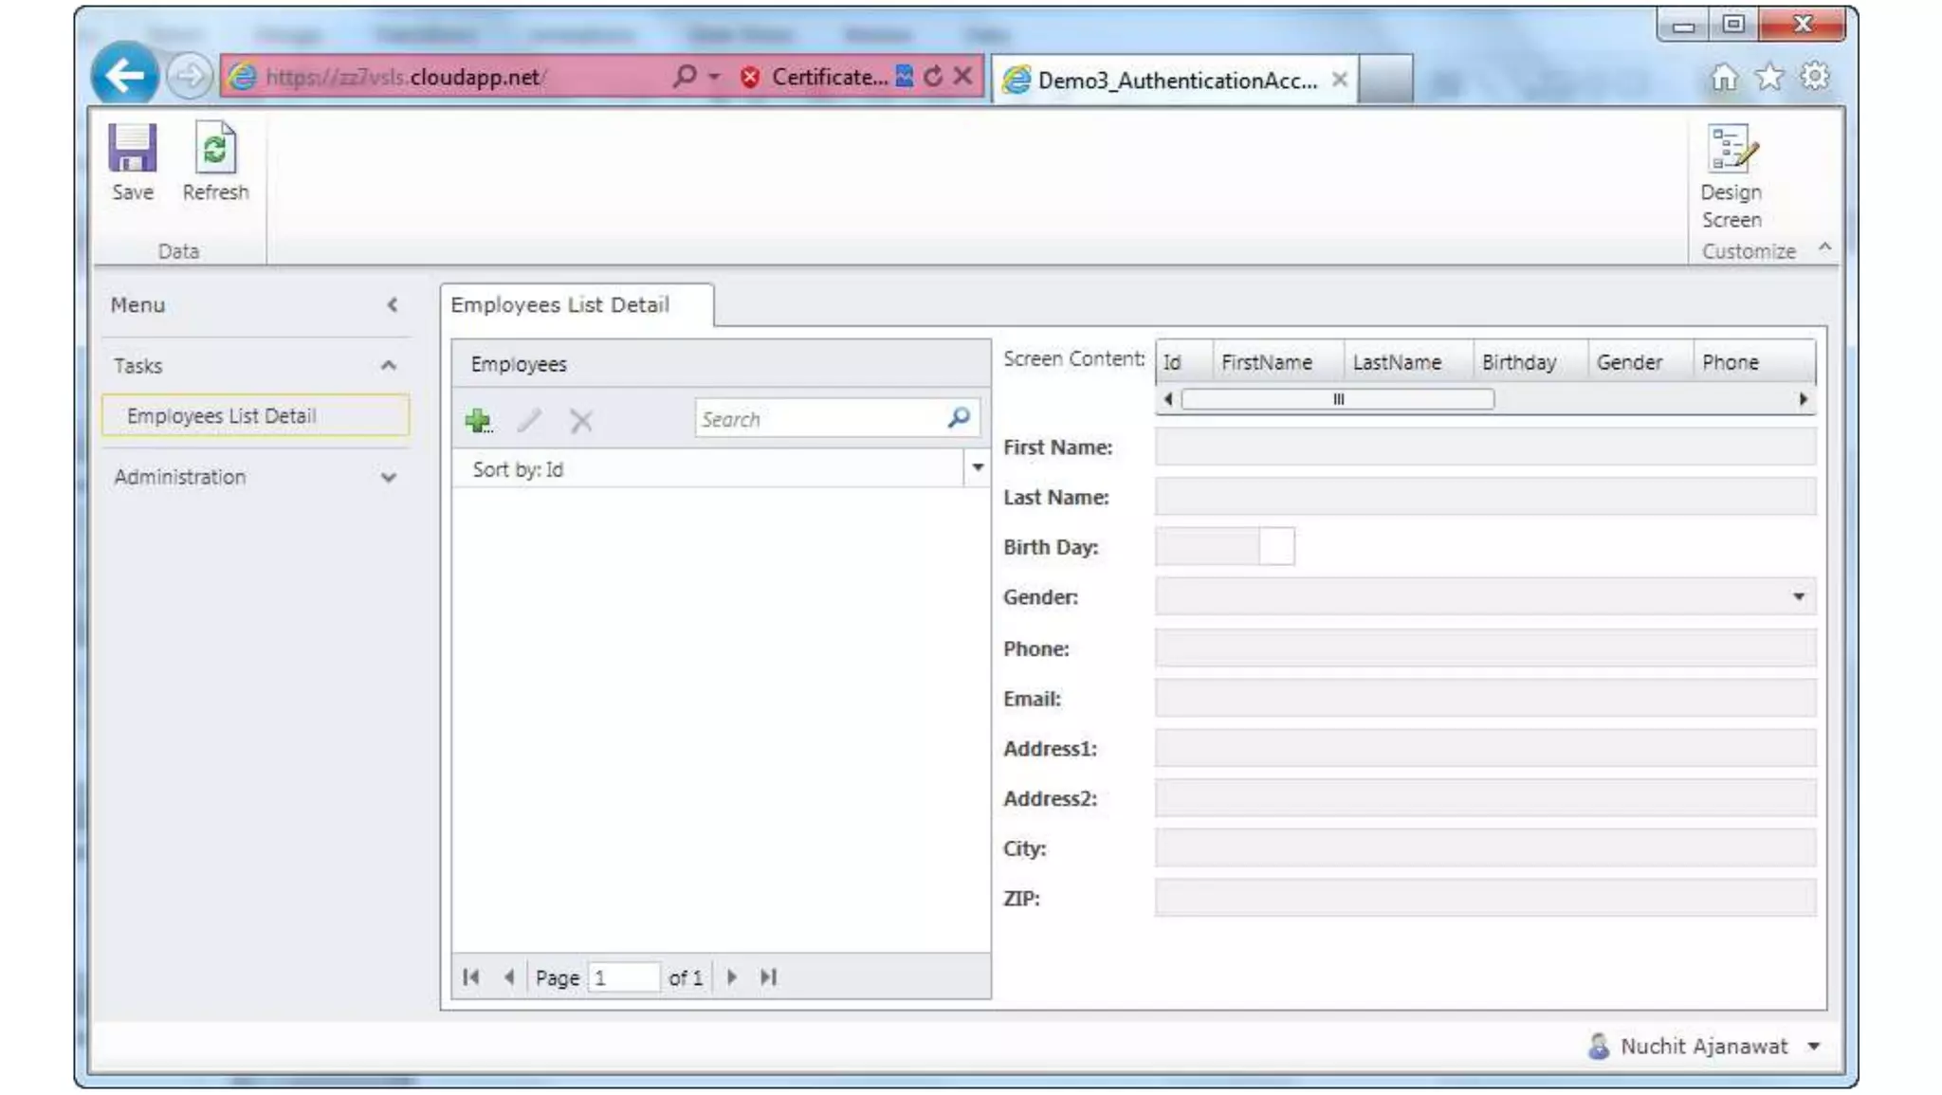Viewport: 1942px width, 1095px height.
Task: Click the edit pencil icon in Employees toolbar
Action: tap(529, 420)
